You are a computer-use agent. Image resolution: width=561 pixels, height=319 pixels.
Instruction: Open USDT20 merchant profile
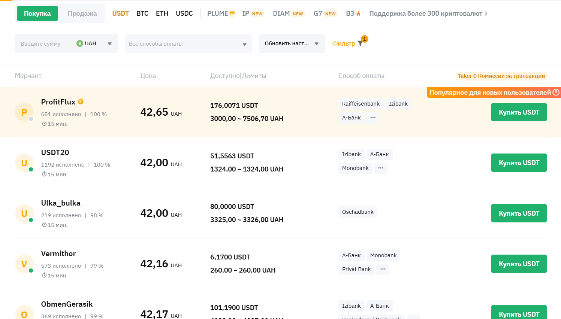click(55, 152)
